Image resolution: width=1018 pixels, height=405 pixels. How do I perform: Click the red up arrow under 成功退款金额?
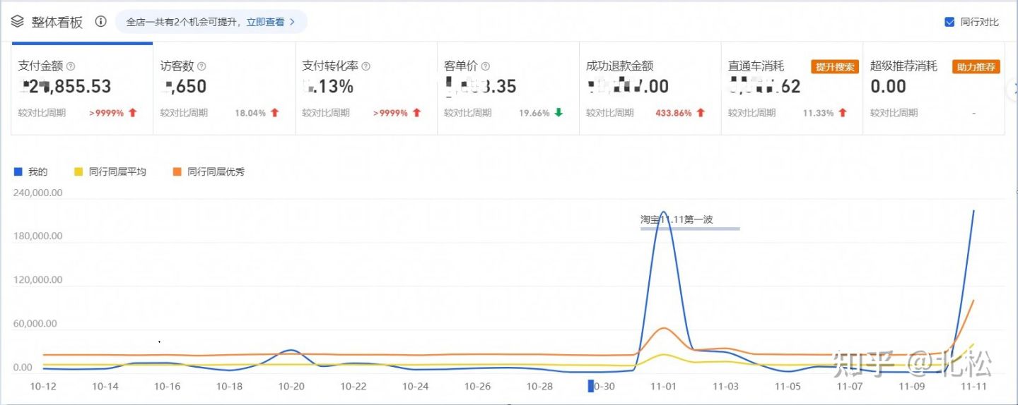tap(701, 113)
